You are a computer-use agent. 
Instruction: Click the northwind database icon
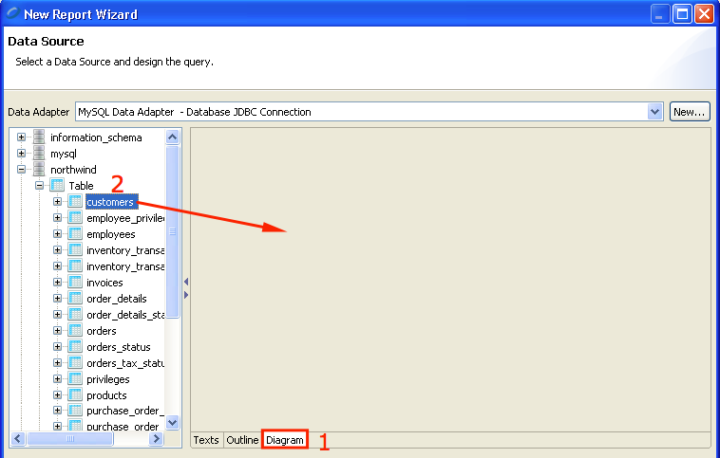coord(39,169)
